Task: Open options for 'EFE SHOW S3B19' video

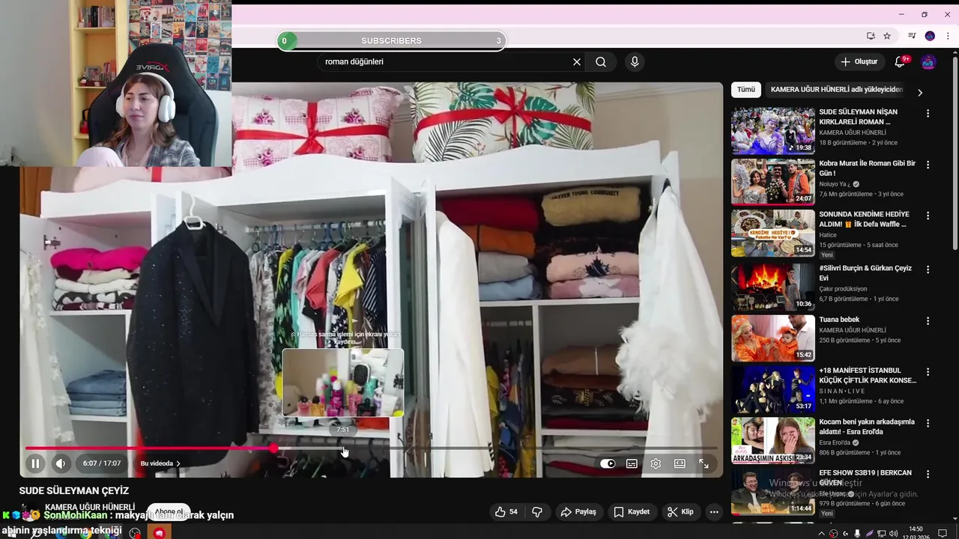Action: tap(928, 474)
